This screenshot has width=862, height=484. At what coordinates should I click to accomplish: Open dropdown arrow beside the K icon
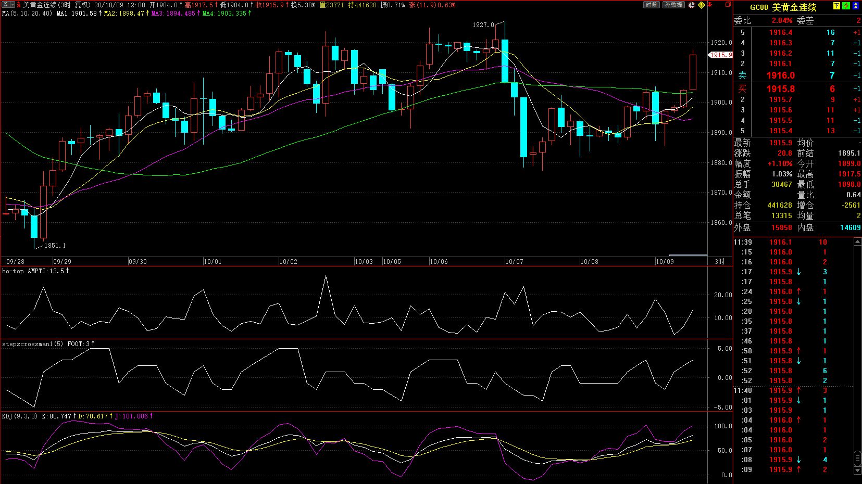[x=13, y=5]
